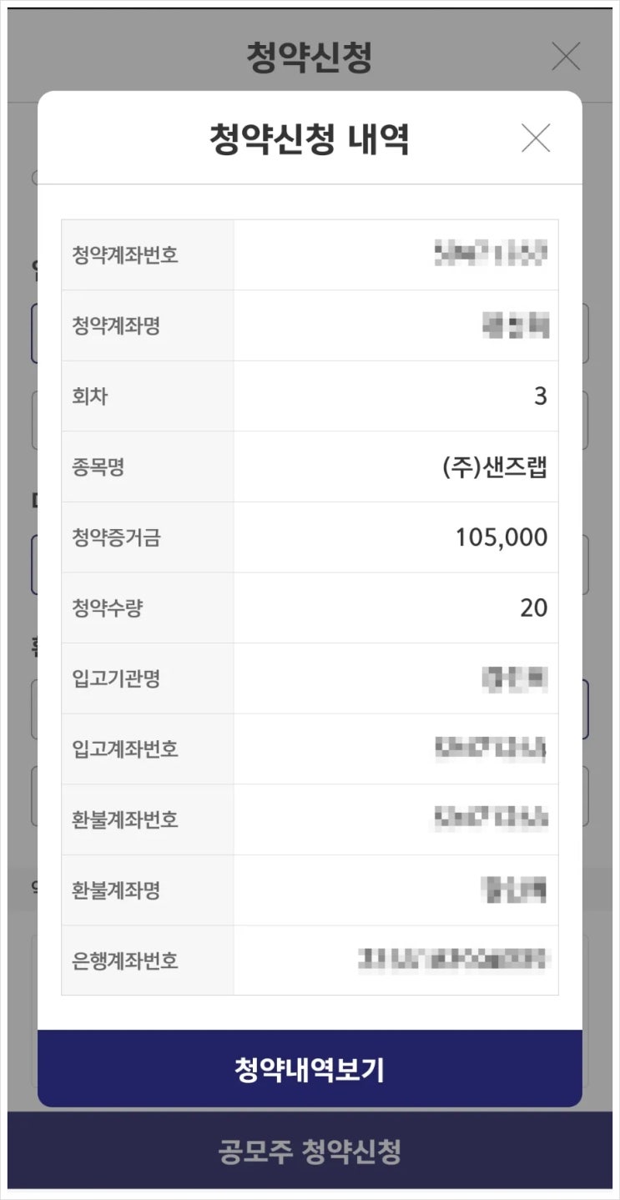Click the 청약신청 page header title
Screen dimensions: 620x1200
(x=310, y=57)
